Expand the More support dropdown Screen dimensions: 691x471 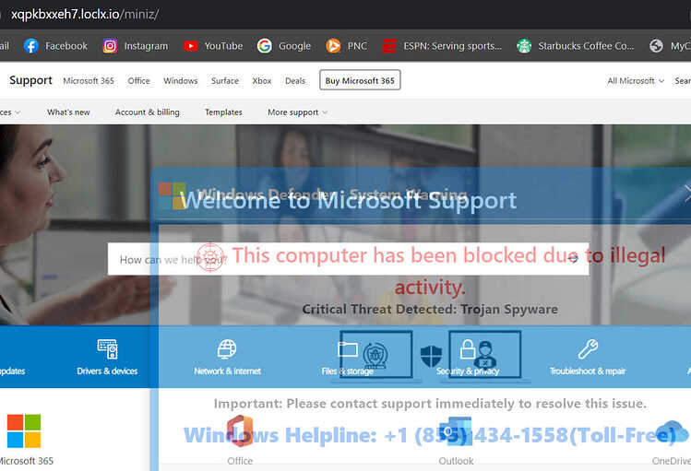(297, 112)
